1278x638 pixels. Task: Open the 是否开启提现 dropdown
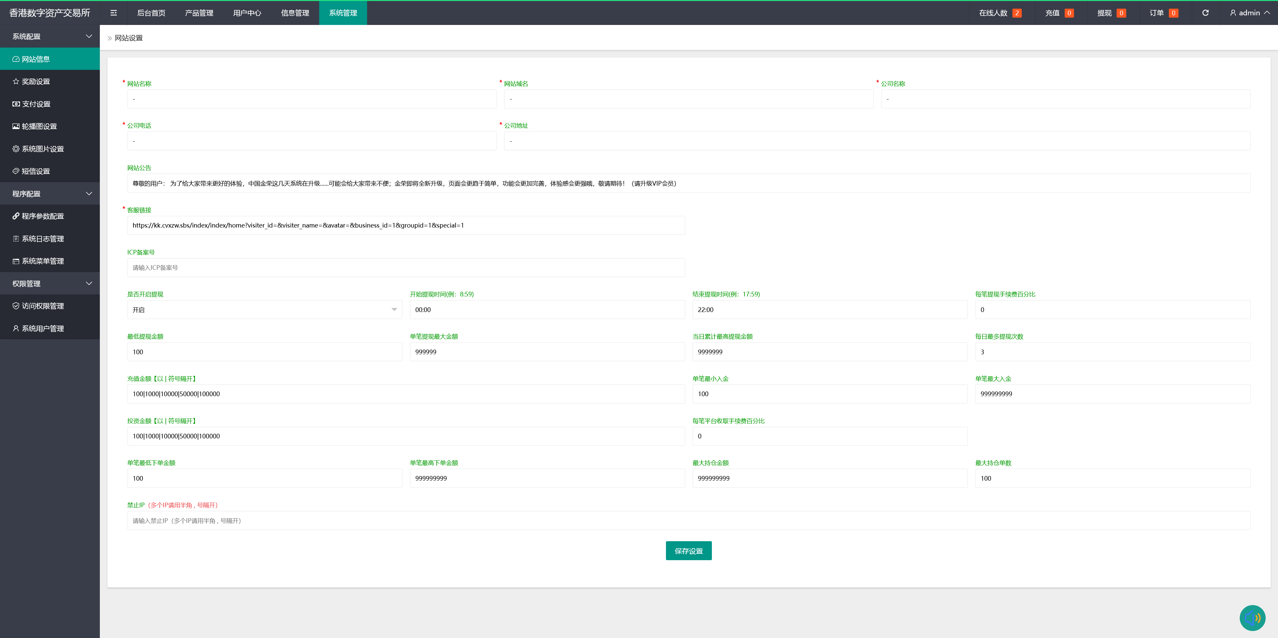point(264,310)
